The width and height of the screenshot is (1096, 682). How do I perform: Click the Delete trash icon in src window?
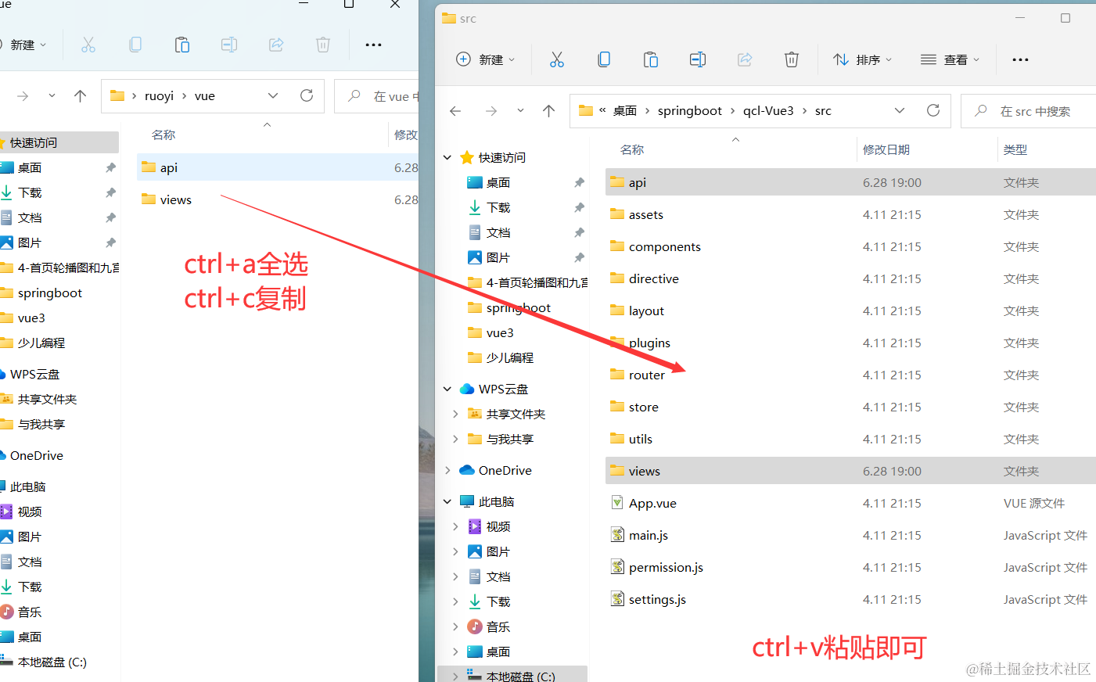point(791,59)
